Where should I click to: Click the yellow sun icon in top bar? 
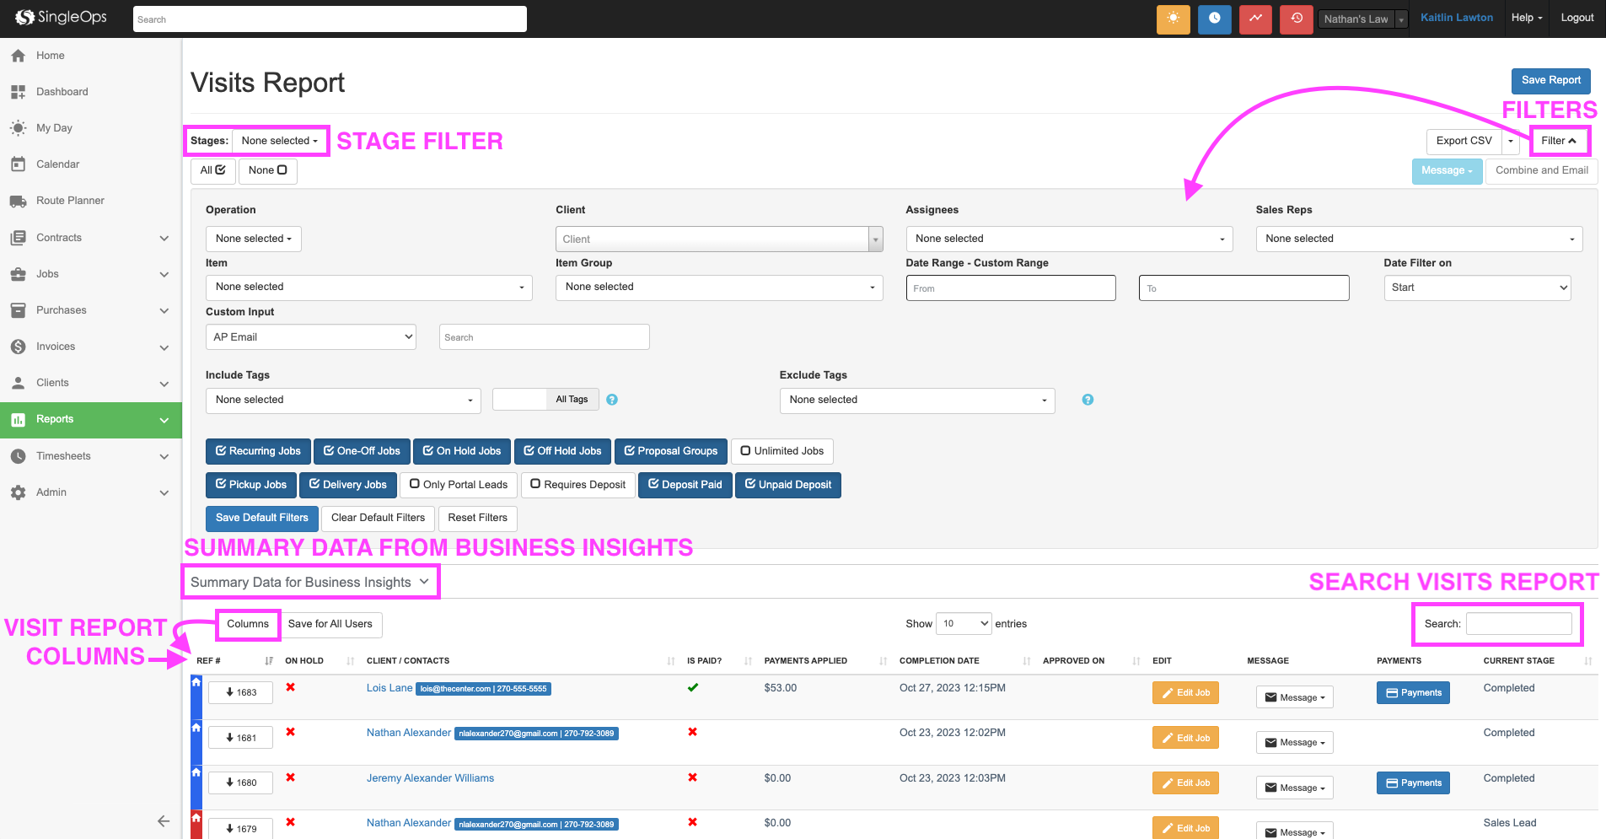1173,19
